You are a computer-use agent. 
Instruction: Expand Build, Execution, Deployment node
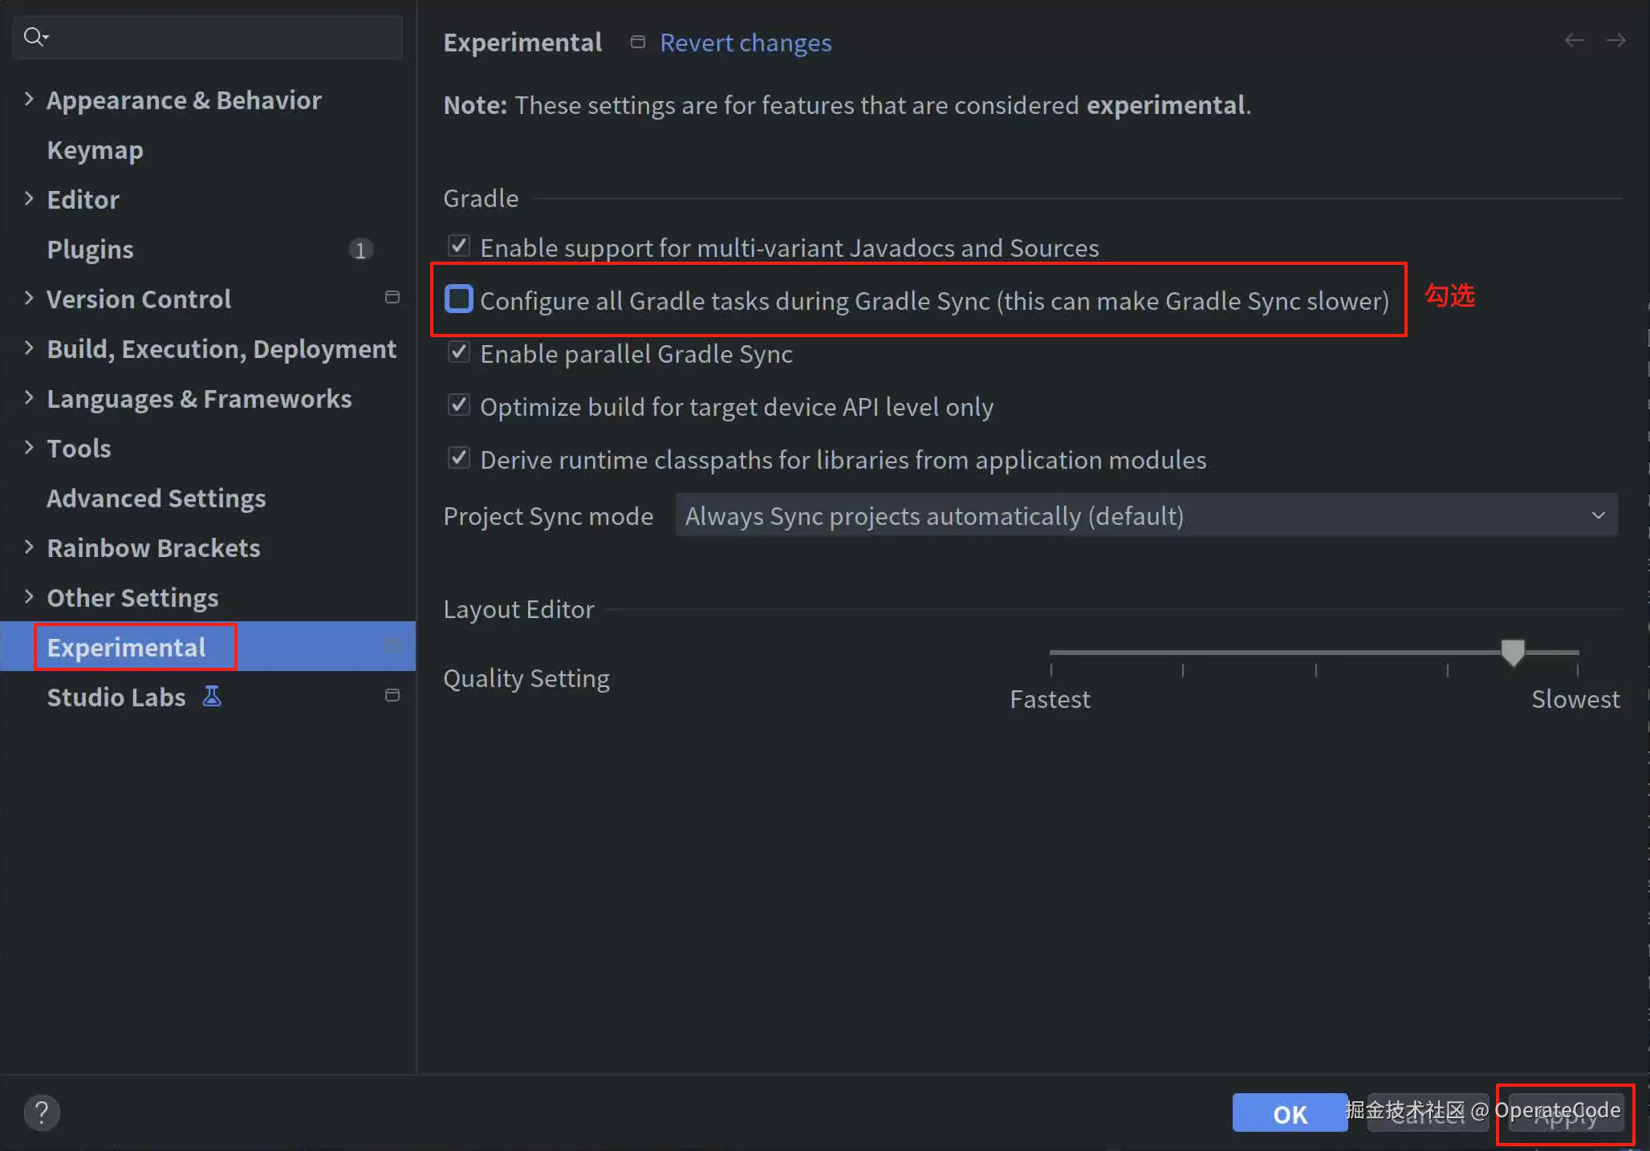pyautogui.click(x=29, y=348)
